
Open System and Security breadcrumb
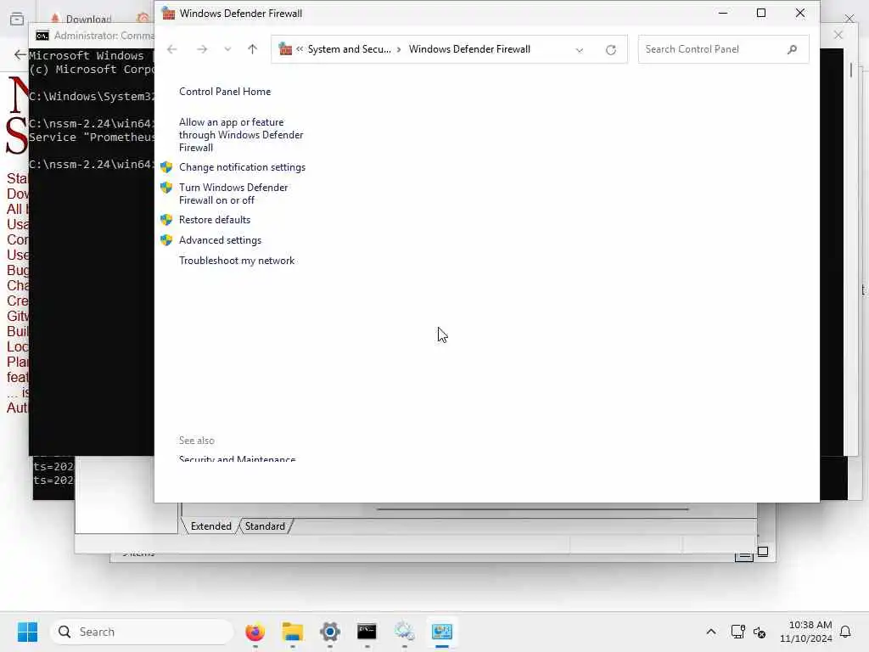coord(349,48)
